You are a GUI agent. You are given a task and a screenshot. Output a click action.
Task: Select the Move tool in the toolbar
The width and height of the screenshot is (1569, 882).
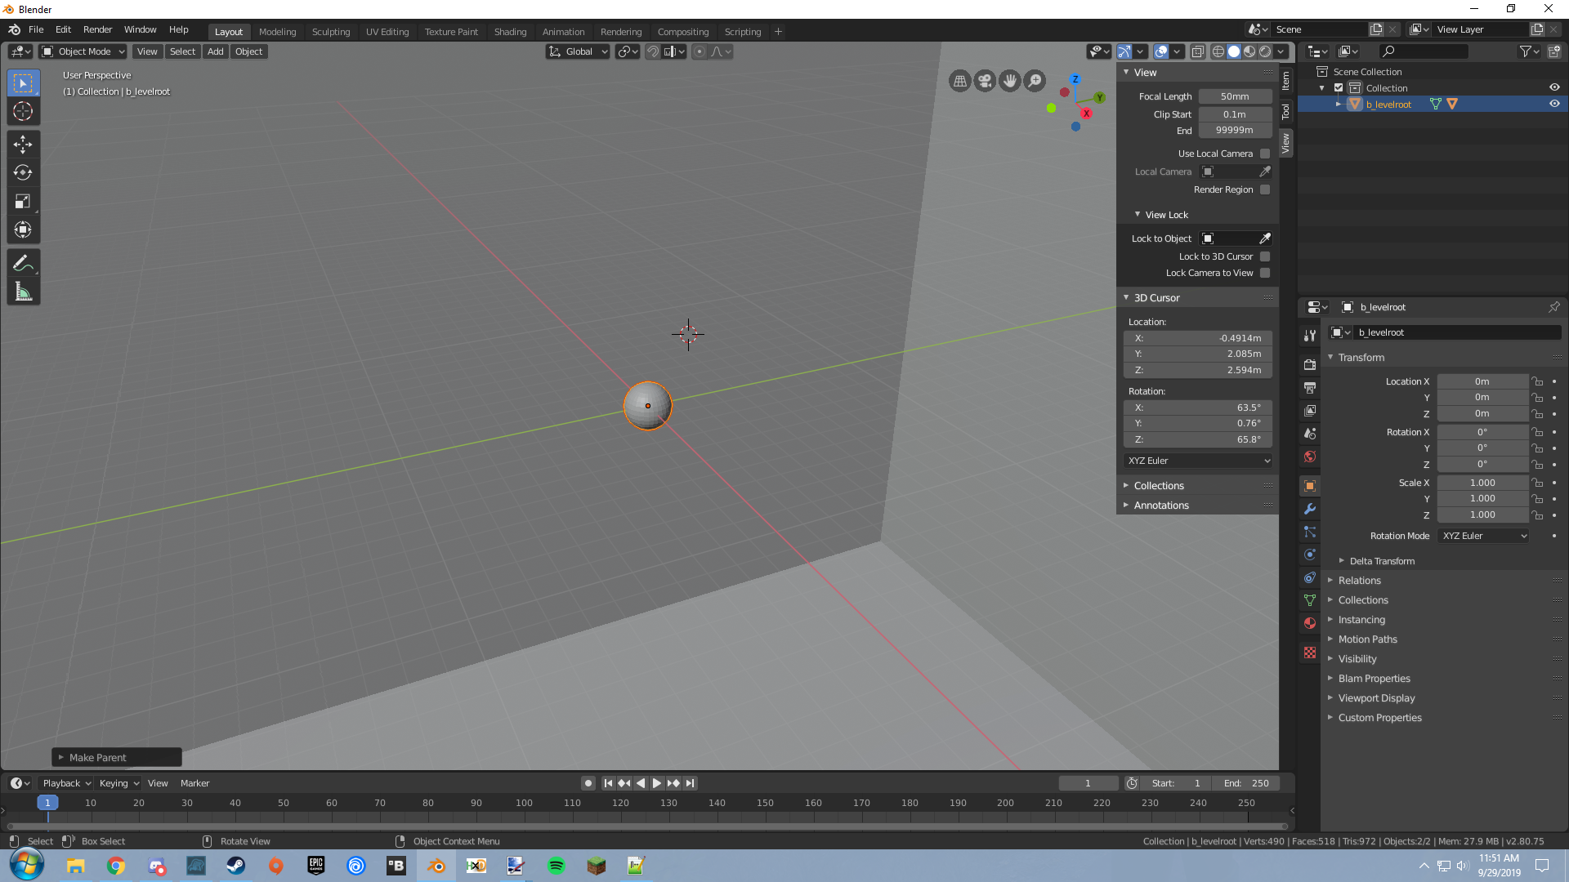tap(23, 144)
